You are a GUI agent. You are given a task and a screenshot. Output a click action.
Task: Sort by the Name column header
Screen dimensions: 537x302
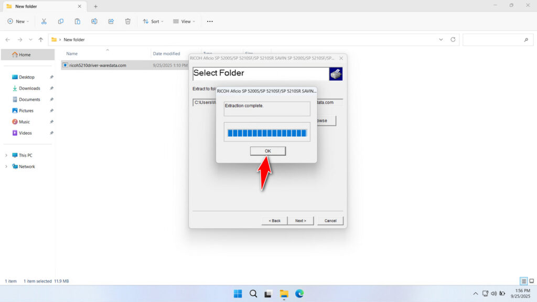pos(72,54)
